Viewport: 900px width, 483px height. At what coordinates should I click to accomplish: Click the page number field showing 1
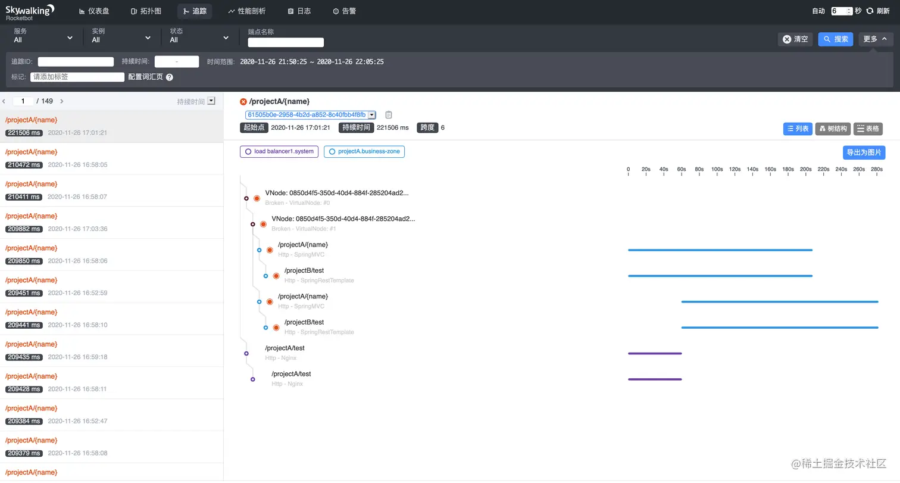(23, 101)
